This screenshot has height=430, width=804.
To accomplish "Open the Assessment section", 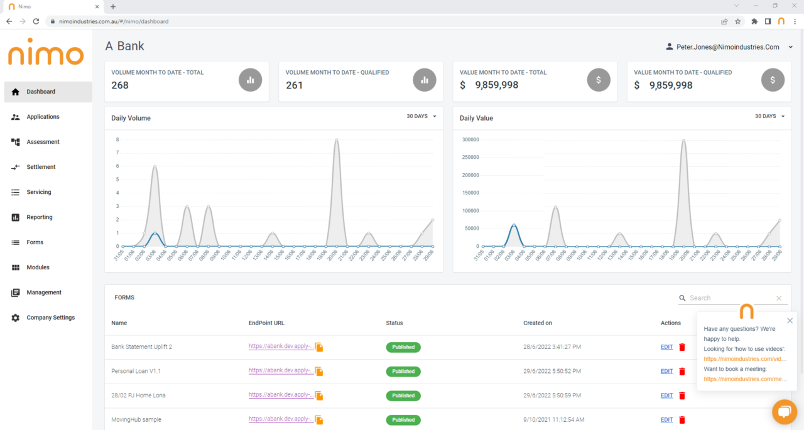I will point(41,142).
